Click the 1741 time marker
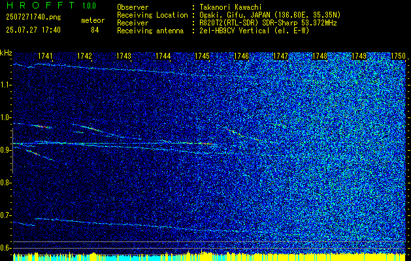 pyautogui.click(x=45, y=56)
